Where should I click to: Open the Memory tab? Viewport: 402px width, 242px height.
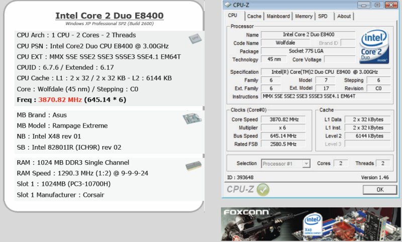click(304, 16)
